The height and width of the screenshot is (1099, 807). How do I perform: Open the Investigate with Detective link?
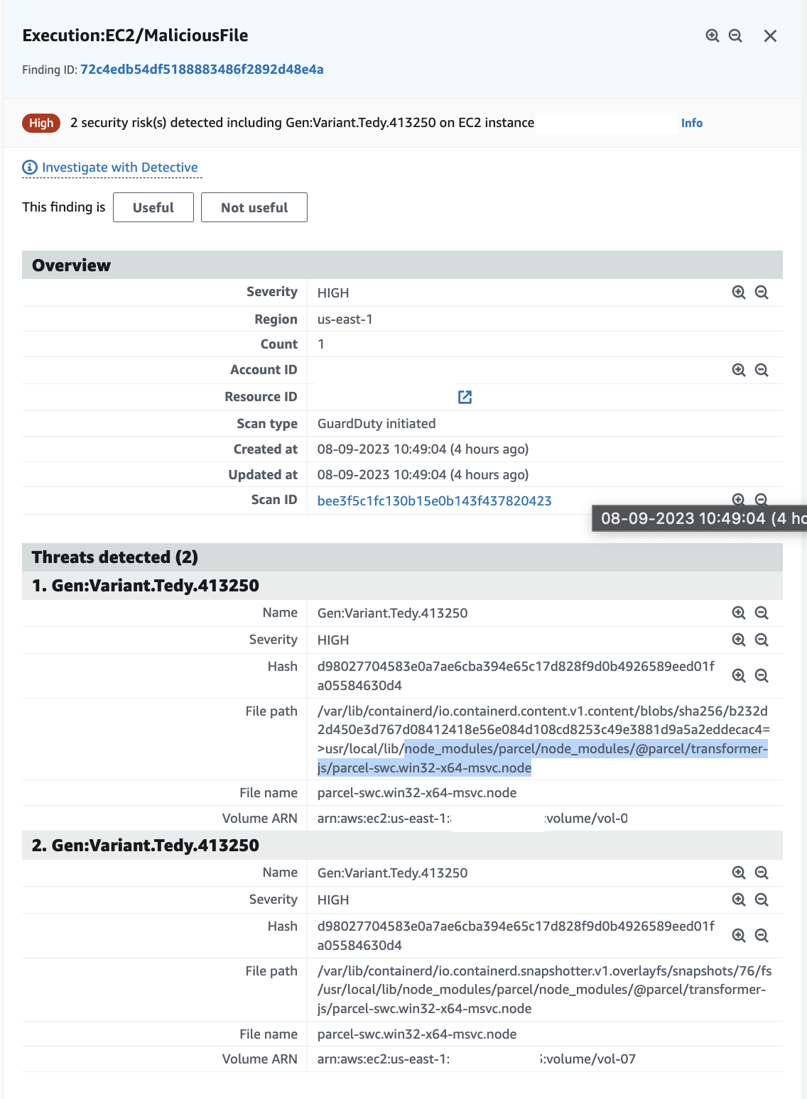click(120, 167)
